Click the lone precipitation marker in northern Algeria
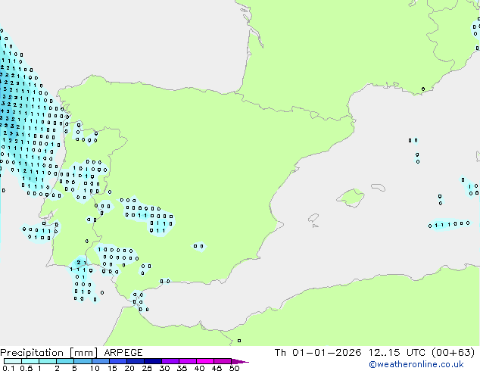480x371 pixels. (x=239, y=341)
